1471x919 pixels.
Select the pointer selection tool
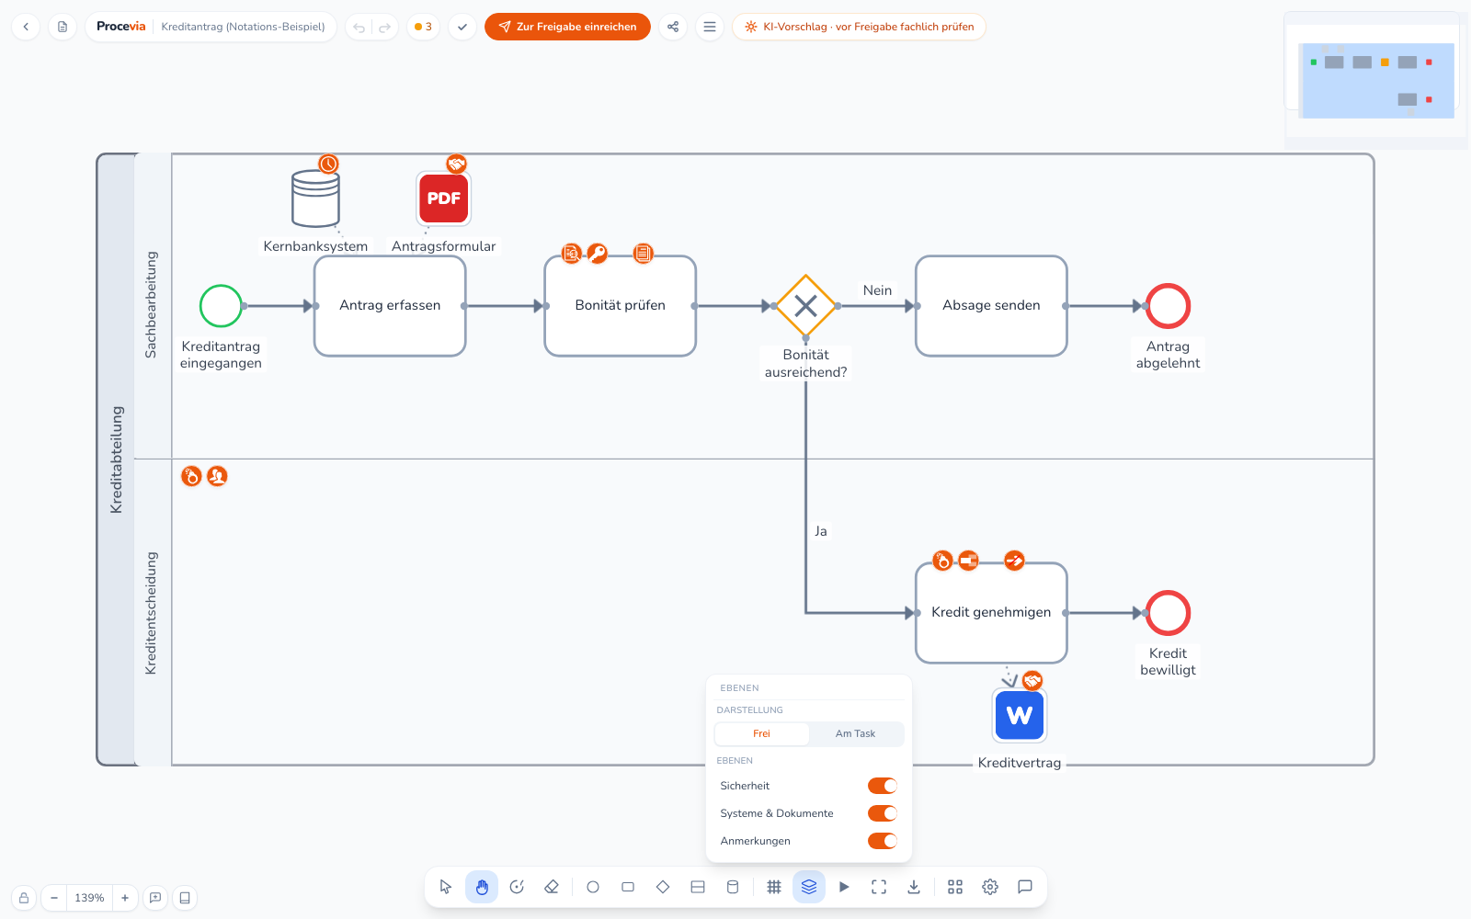click(446, 887)
